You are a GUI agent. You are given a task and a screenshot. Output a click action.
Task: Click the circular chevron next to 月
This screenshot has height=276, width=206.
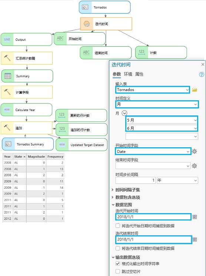(124, 113)
